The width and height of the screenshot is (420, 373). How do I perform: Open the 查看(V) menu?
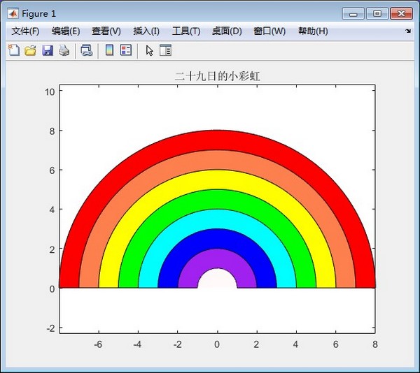106,31
